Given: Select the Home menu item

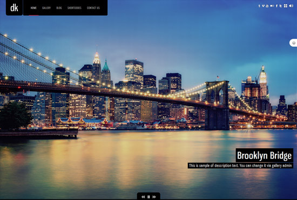Looking at the screenshot, I should coord(33,8).
